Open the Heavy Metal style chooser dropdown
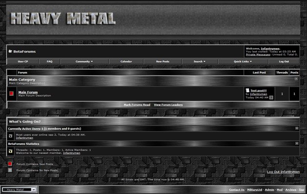Screen dimensions: 307x194 19,190
